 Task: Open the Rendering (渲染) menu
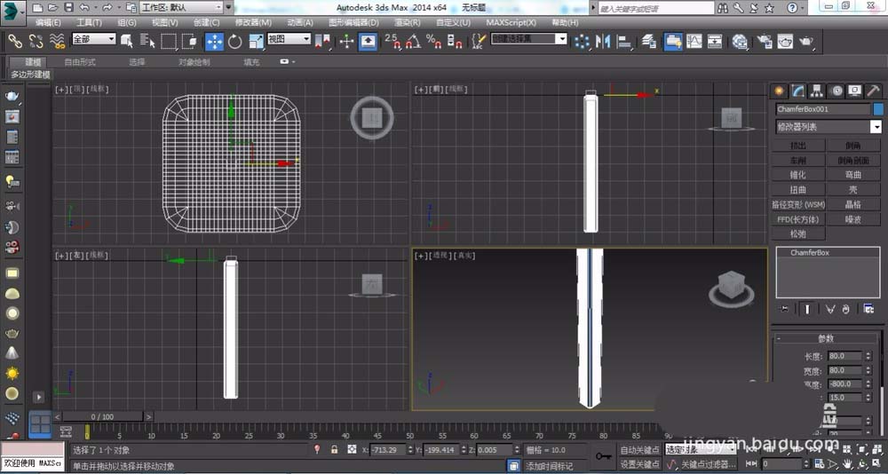click(x=406, y=22)
